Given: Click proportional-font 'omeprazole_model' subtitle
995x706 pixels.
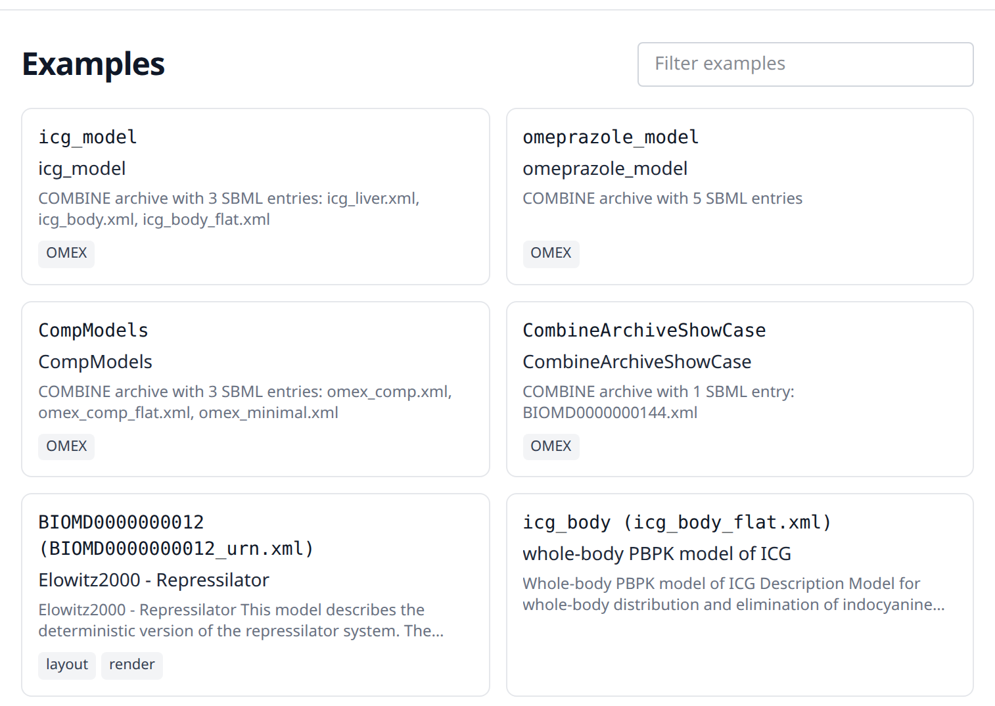Looking at the screenshot, I should [x=605, y=168].
